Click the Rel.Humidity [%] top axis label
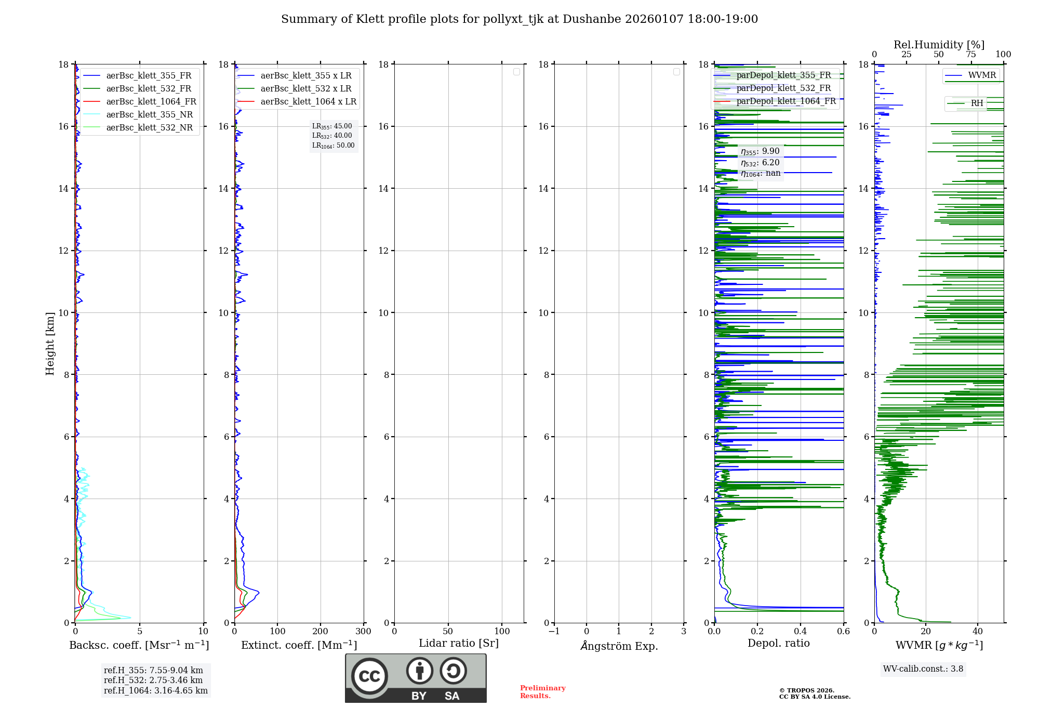1039x707 pixels. (x=939, y=45)
